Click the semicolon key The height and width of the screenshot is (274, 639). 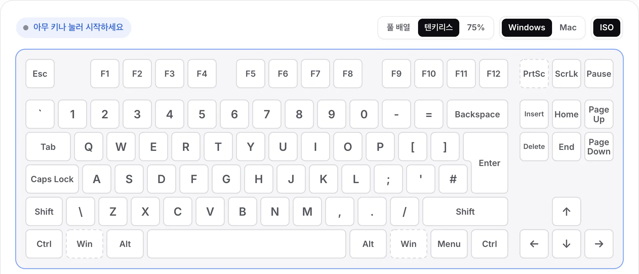[388, 179]
